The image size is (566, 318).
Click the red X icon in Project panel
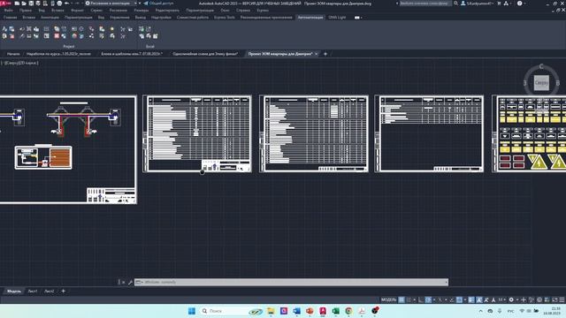(x=57, y=36)
